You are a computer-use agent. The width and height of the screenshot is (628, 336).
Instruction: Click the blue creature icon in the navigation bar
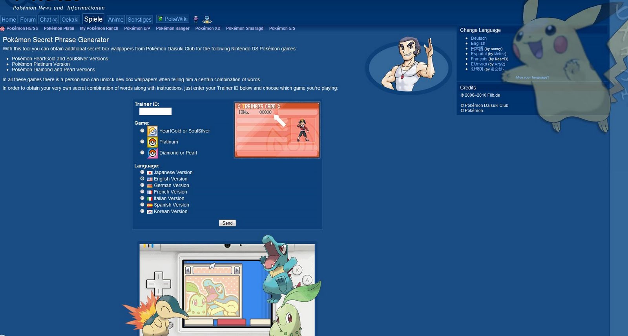click(x=207, y=19)
